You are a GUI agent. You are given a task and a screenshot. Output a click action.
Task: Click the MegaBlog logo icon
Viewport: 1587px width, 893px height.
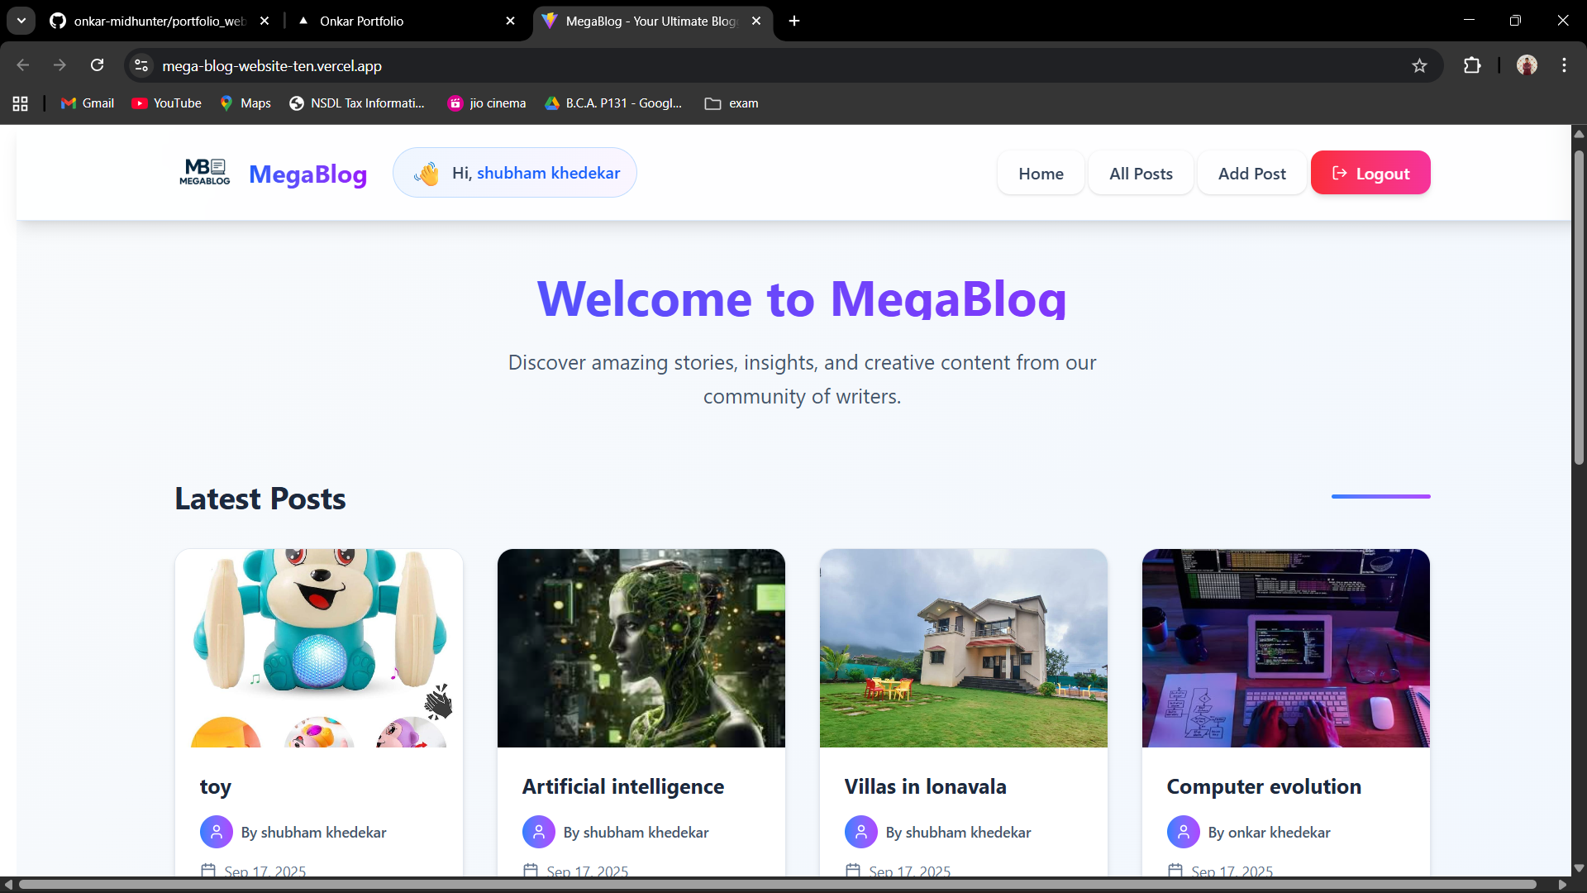pyautogui.click(x=204, y=173)
